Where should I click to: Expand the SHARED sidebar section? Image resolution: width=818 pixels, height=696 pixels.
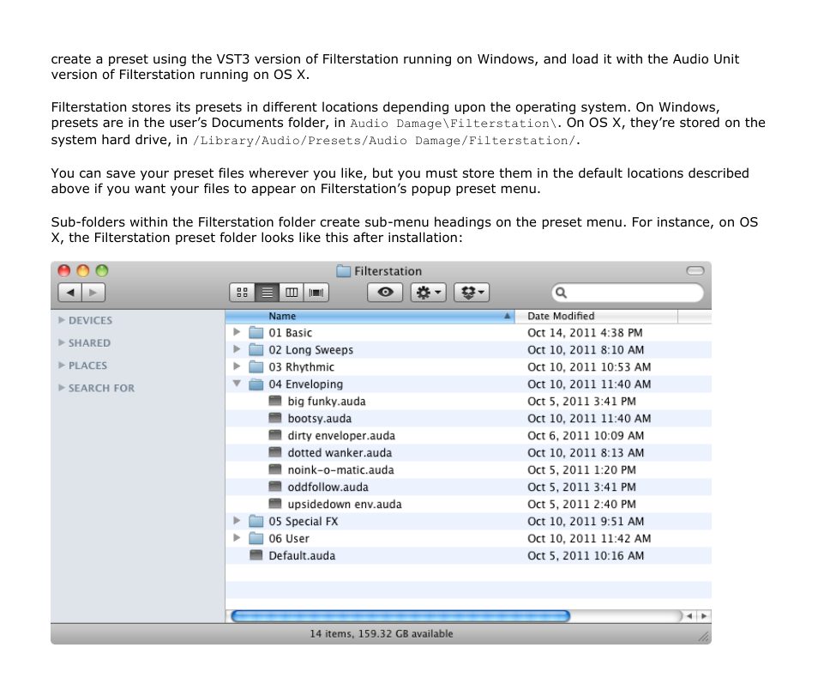tap(62, 342)
